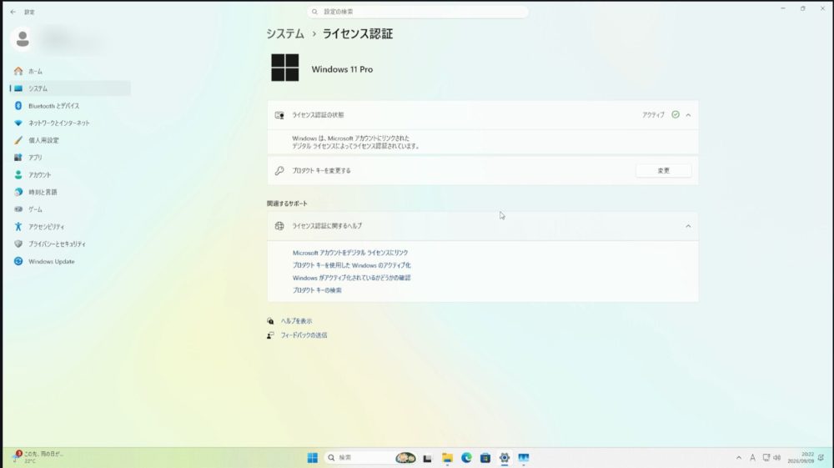Click the ヘルプを表示 headset icon
Screen dimensions: 834x468
click(270, 321)
